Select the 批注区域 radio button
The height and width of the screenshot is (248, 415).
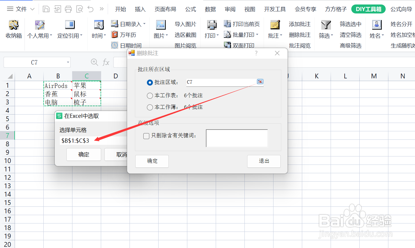(x=150, y=82)
